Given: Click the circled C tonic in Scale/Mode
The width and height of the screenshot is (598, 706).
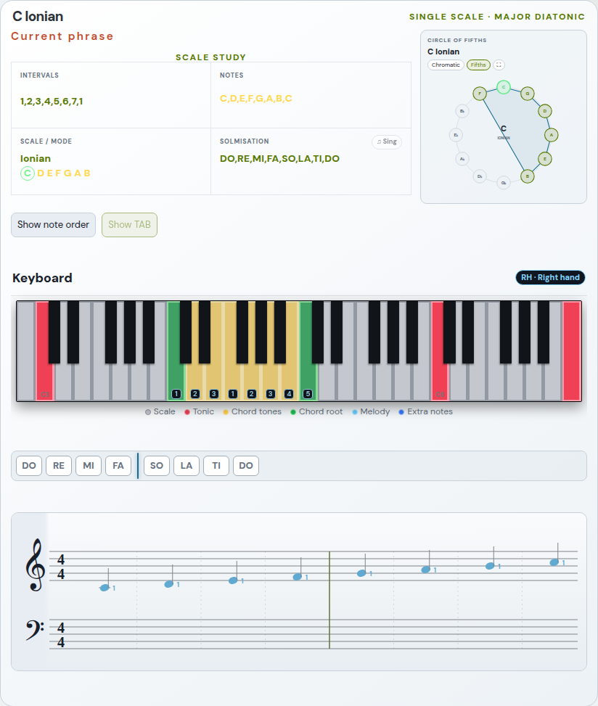Looking at the screenshot, I should tap(28, 173).
